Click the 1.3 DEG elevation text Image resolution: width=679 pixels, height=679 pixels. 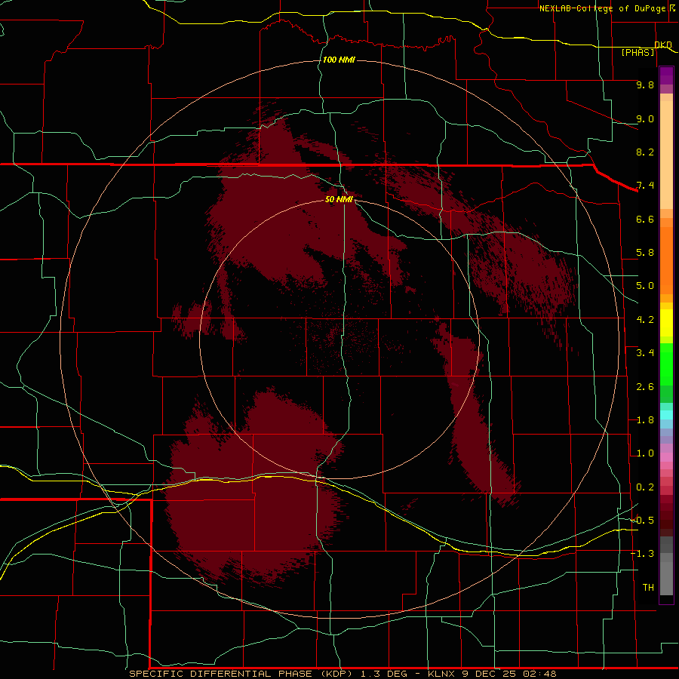point(385,674)
